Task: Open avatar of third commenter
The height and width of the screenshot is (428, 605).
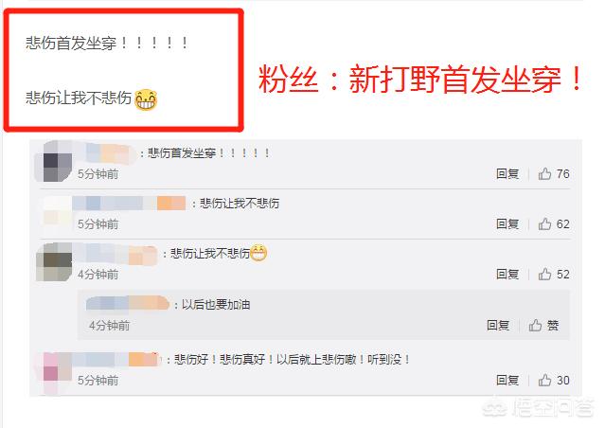Action: [x=54, y=261]
